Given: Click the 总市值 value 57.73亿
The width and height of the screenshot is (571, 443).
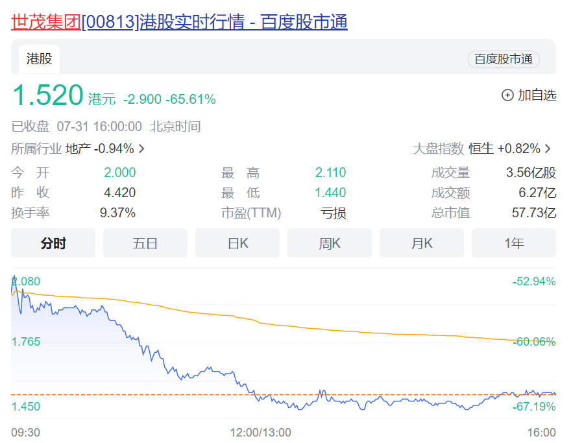Looking at the screenshot, I should (534, 213).
